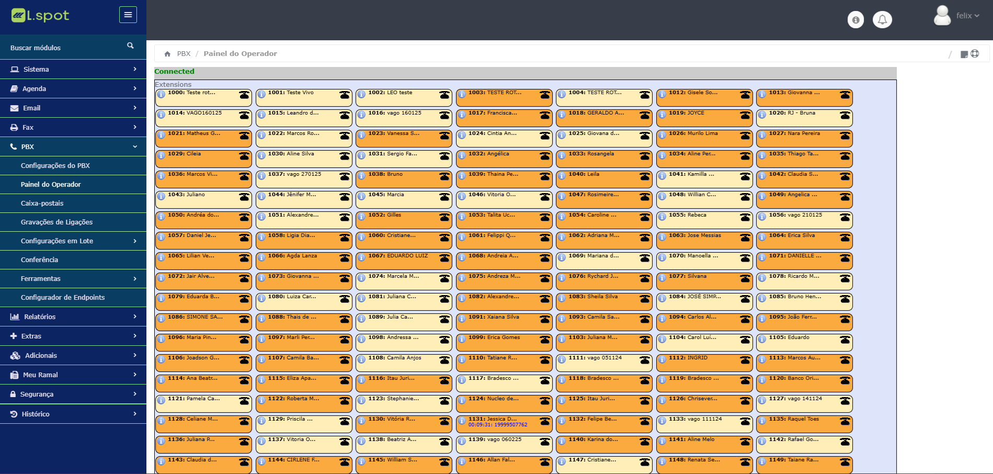Click phone icon on extension 1067 EDUARDO LUIZ
The width and height of the screenshot is (993, 474).
click(x=444, y=258)
